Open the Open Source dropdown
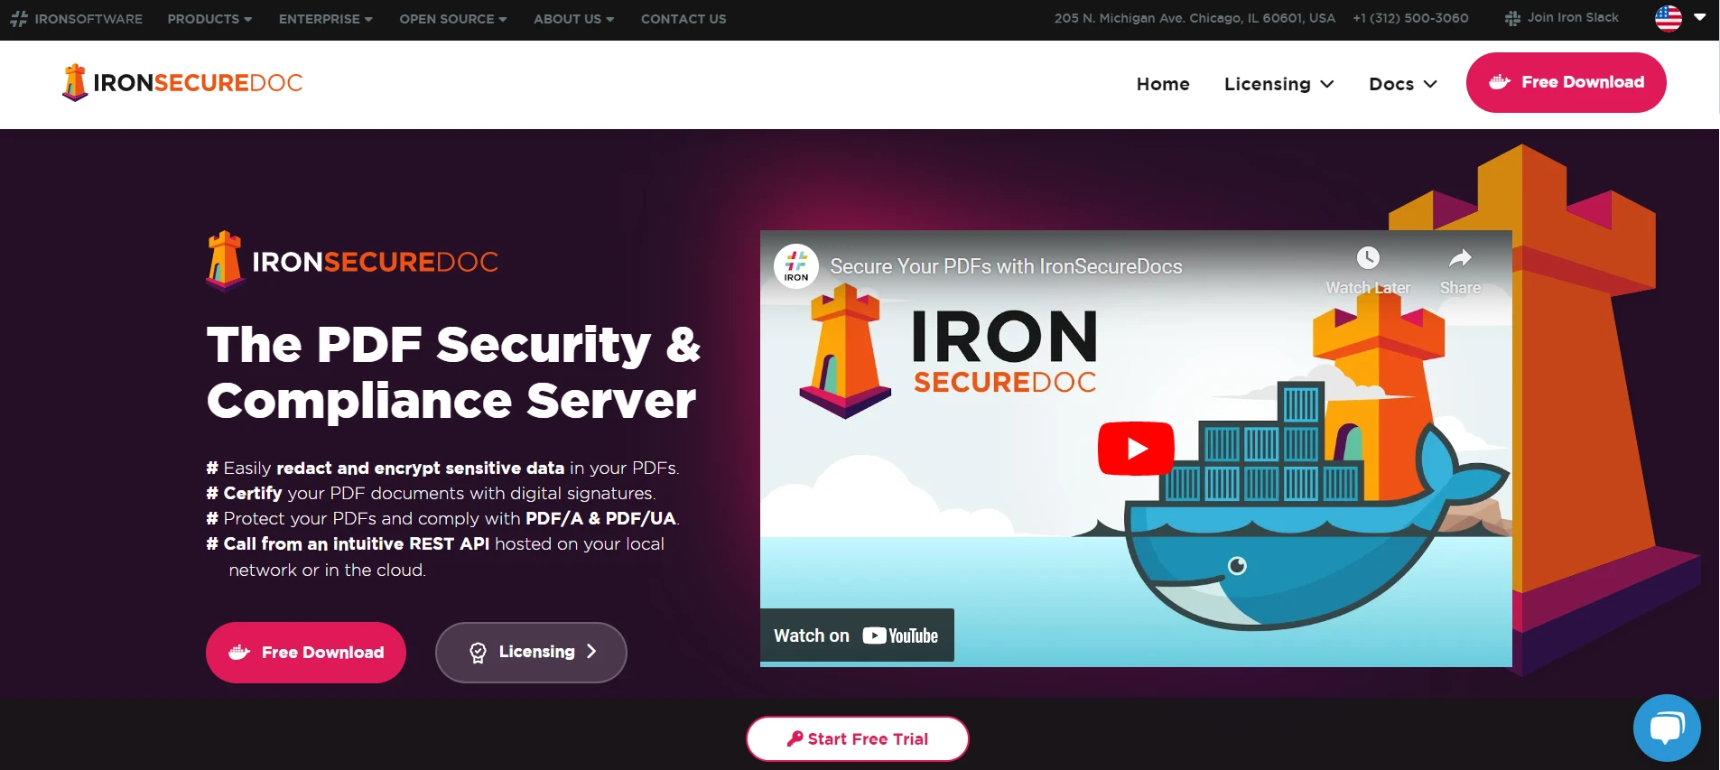Screen dimensions: 1720x770 click(452, 19)
